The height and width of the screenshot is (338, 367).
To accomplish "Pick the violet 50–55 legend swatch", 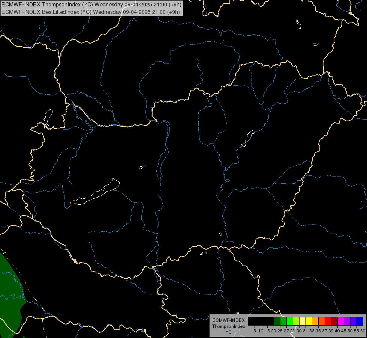I will tap(354, 321).
